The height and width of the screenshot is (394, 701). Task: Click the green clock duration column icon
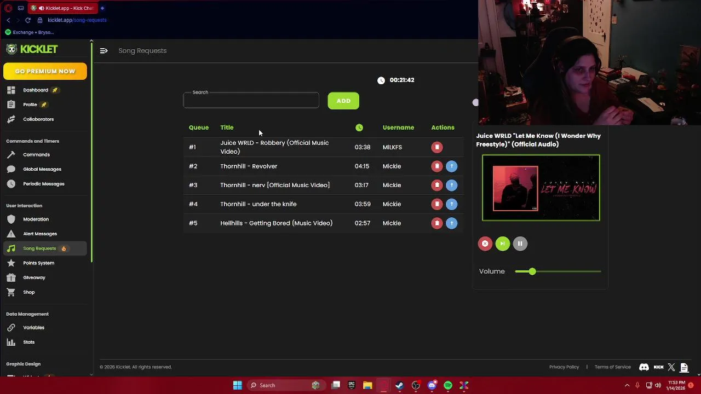(359, 128)
